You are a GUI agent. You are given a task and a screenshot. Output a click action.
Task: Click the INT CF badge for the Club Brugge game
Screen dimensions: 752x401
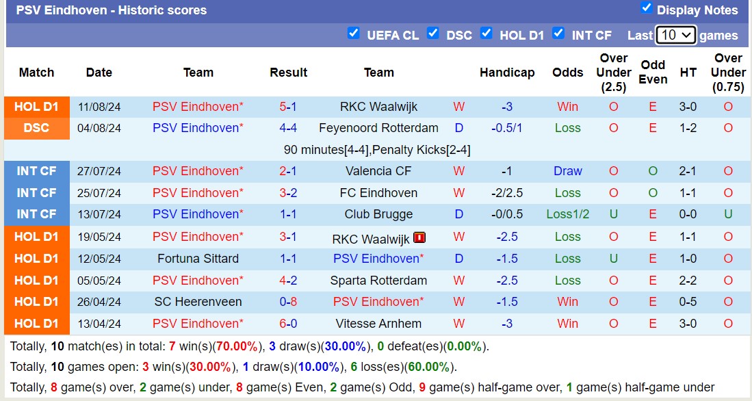pyautogui.click(x=36, y=214)
